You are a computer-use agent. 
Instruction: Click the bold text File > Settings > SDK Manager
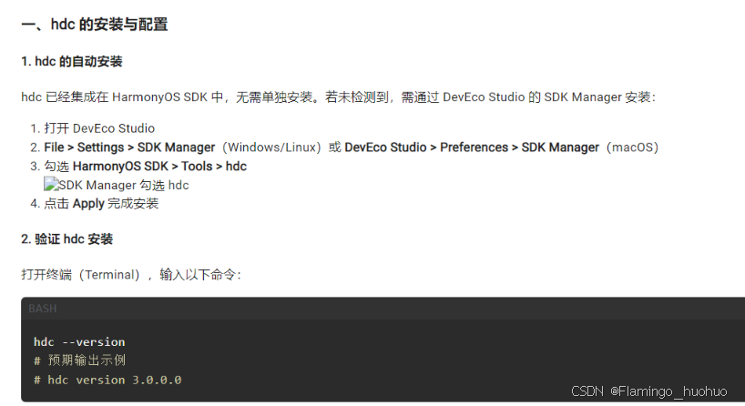[129, 147]
